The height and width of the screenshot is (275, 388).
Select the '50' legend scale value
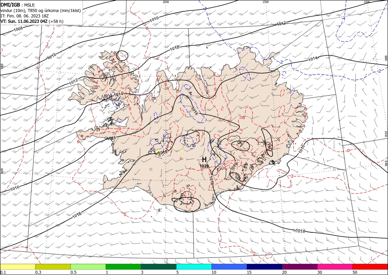[355, 272]
